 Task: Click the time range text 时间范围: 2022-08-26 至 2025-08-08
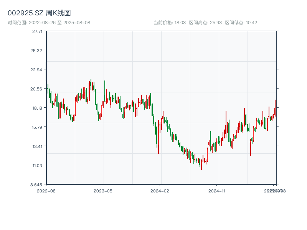[49, 23]
